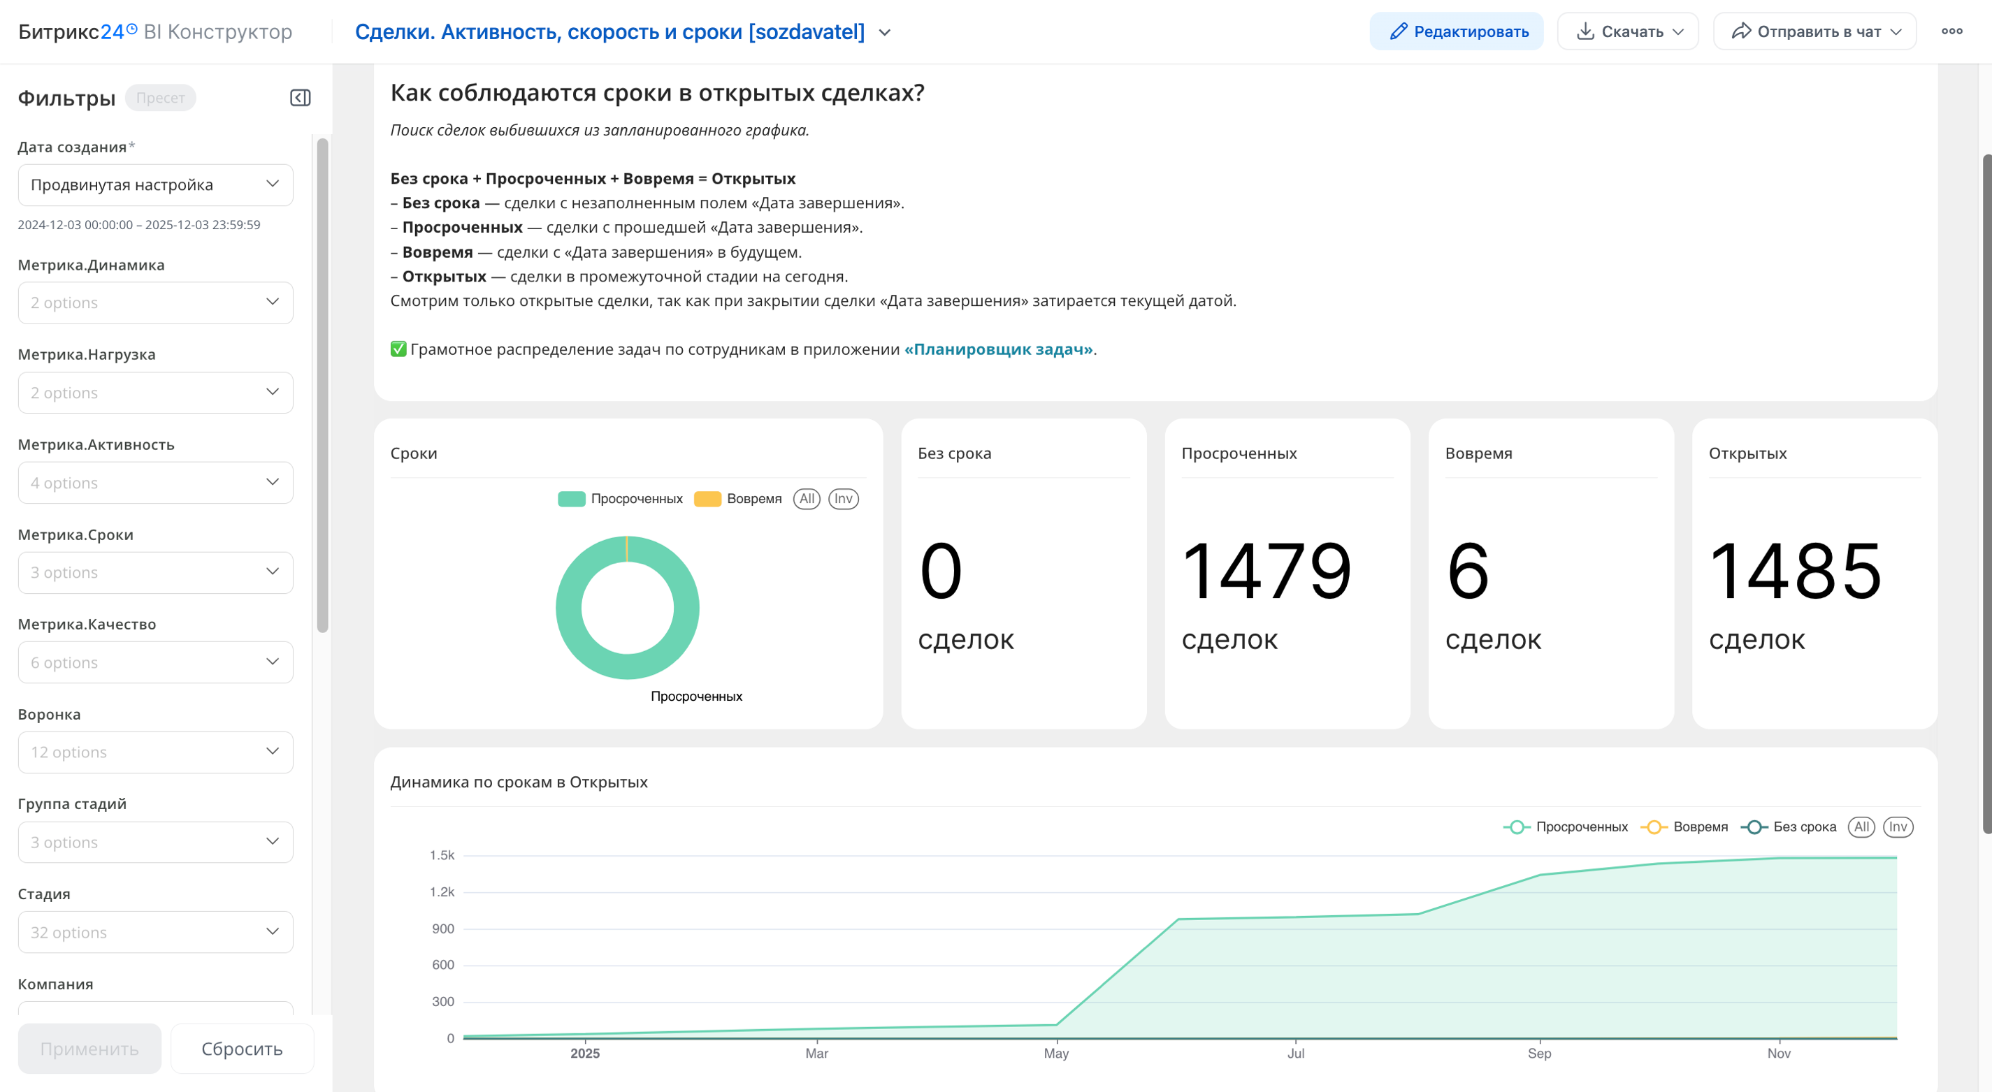Open the Воронка 12 options dropdown

pos(154,752)
